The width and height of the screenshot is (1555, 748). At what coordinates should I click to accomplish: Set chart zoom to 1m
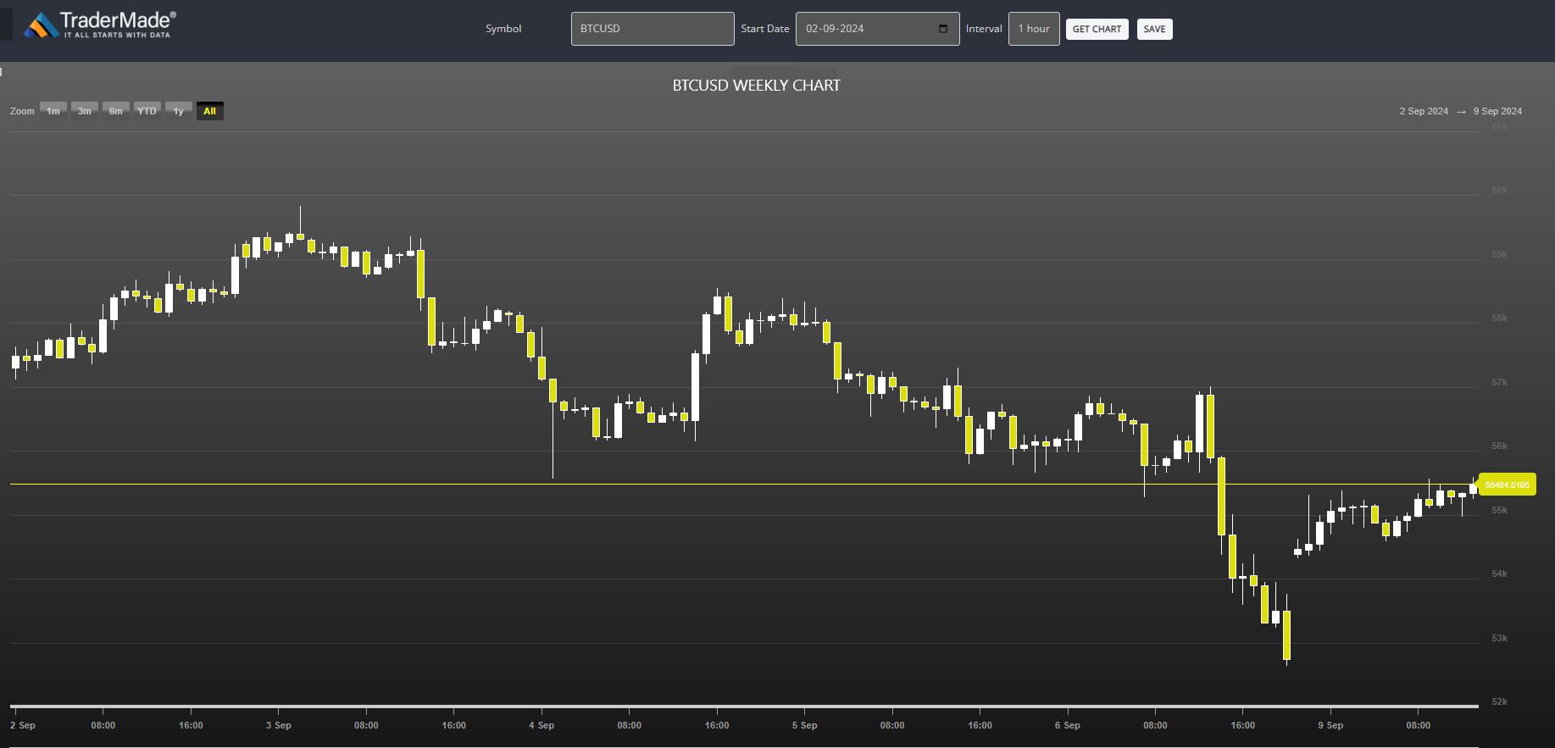click(53, 111)
